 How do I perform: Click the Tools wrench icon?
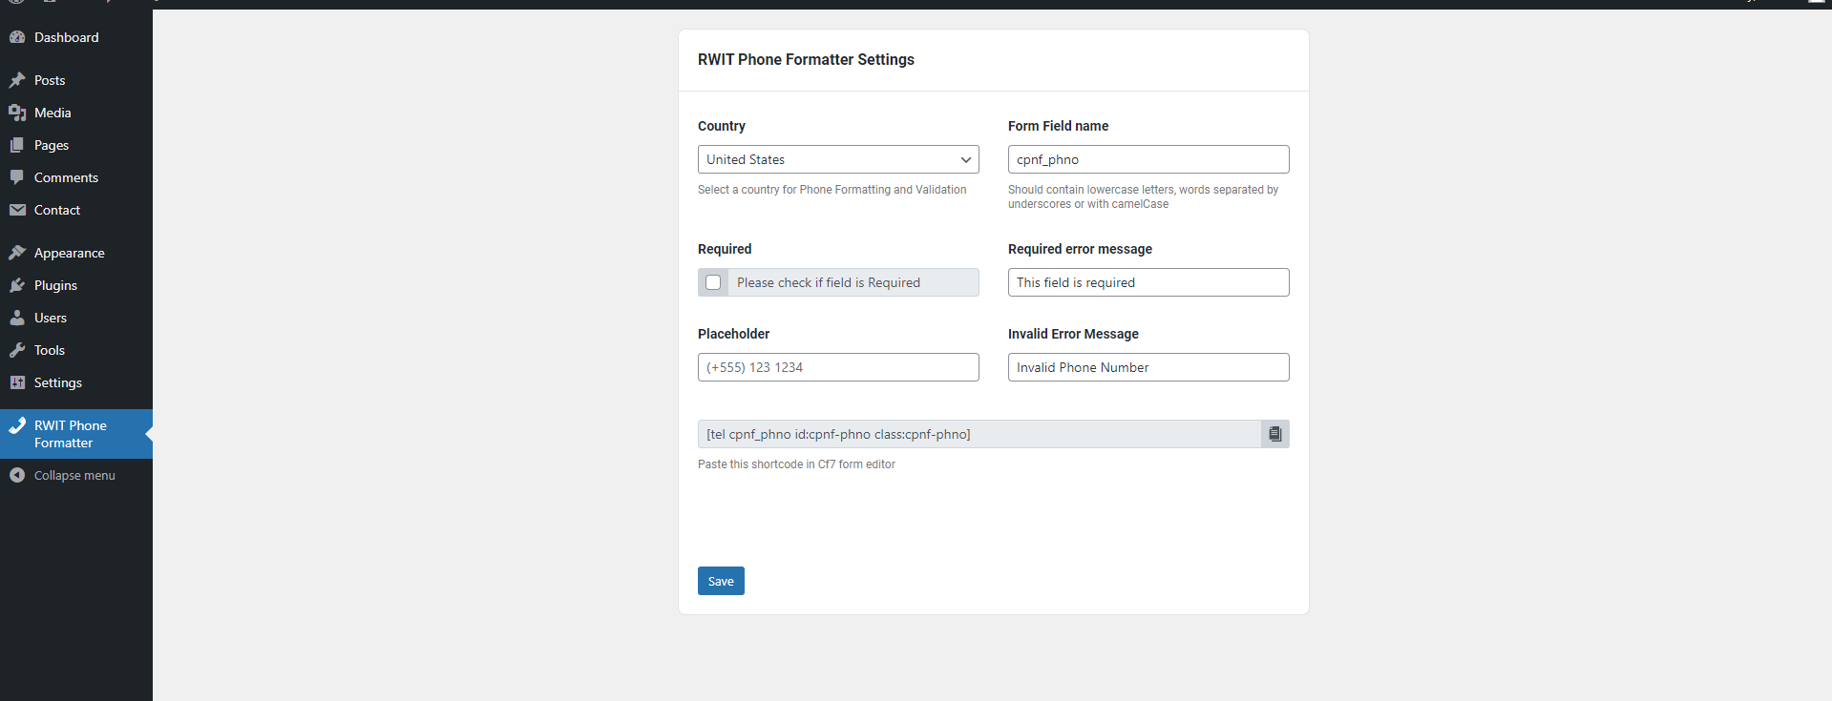point(17,350)
